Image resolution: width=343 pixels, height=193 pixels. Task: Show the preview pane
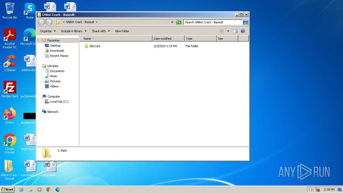[235, 31]
